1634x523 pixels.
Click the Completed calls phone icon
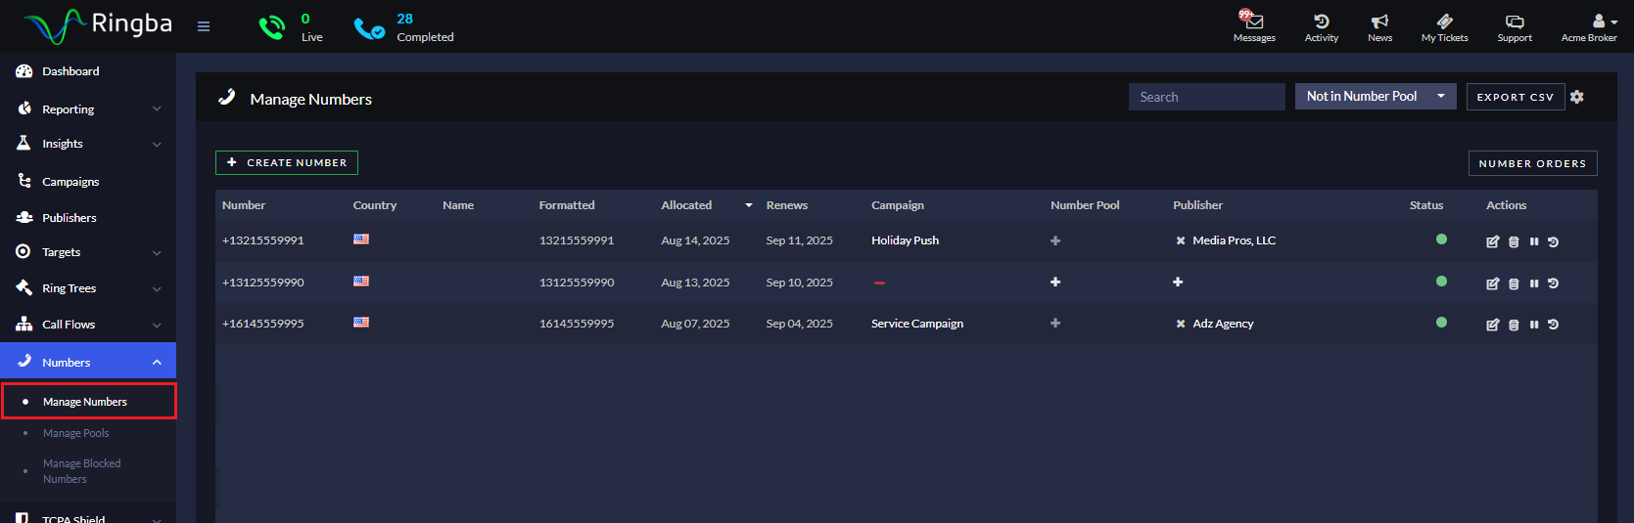click(369, 29)
